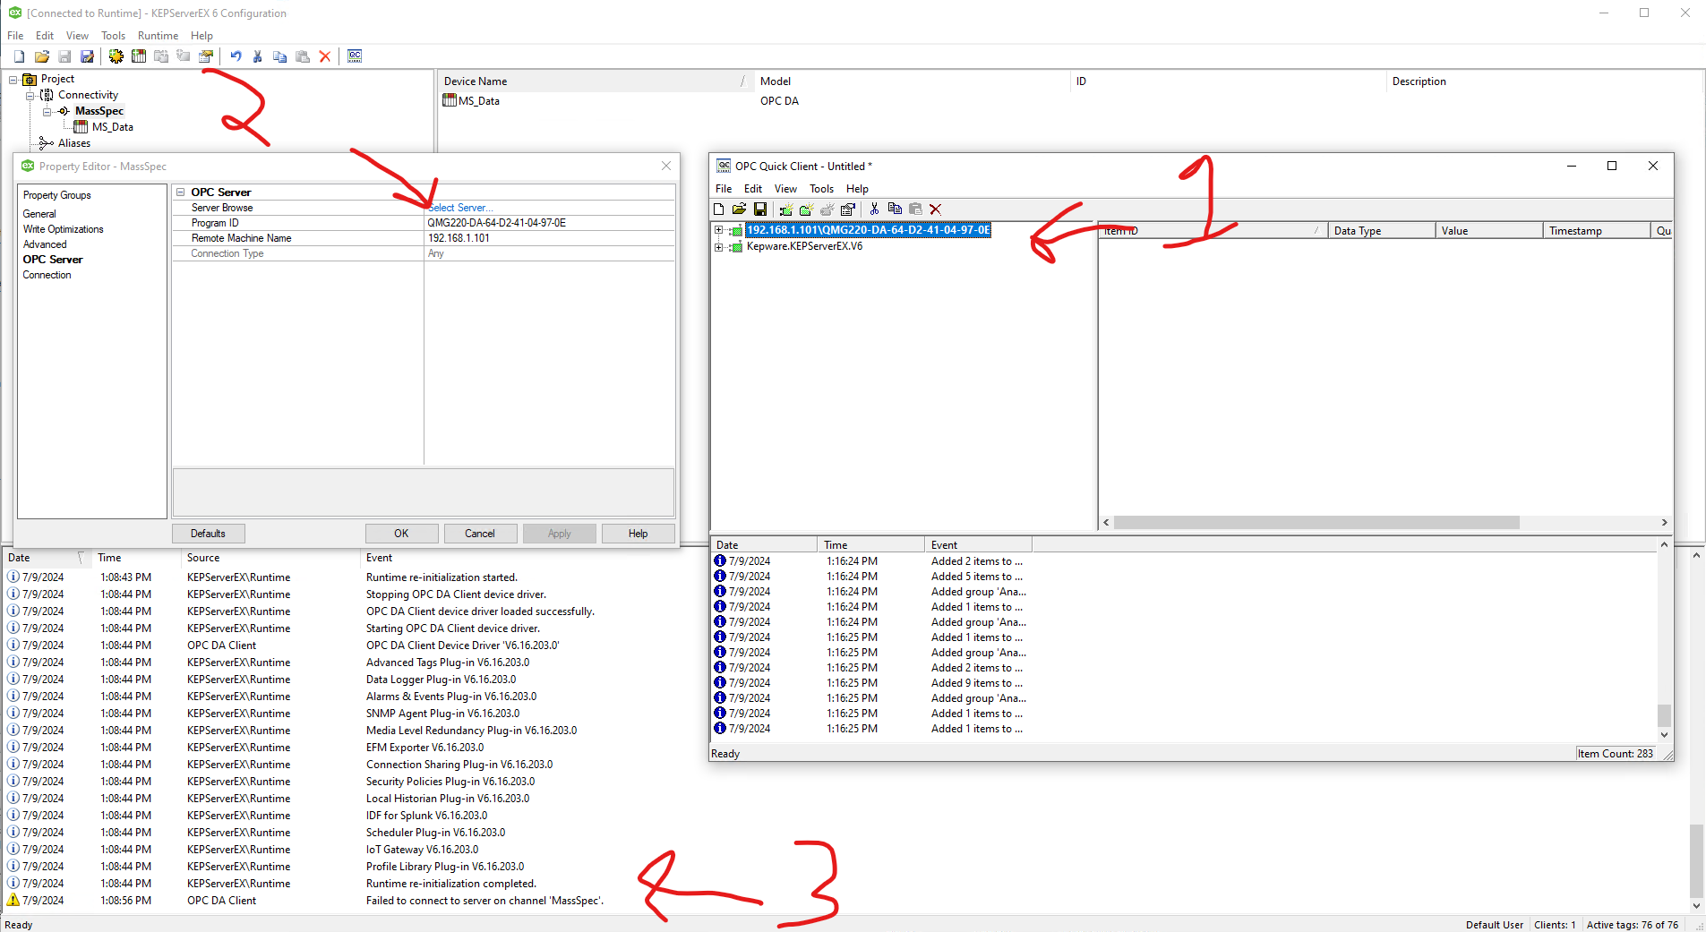Click the Select Server link in Property Editor
1706x932 pixels.
click(459, 207)
